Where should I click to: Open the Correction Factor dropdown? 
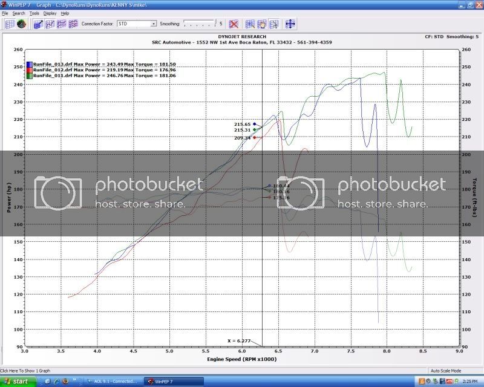(154, 24)
